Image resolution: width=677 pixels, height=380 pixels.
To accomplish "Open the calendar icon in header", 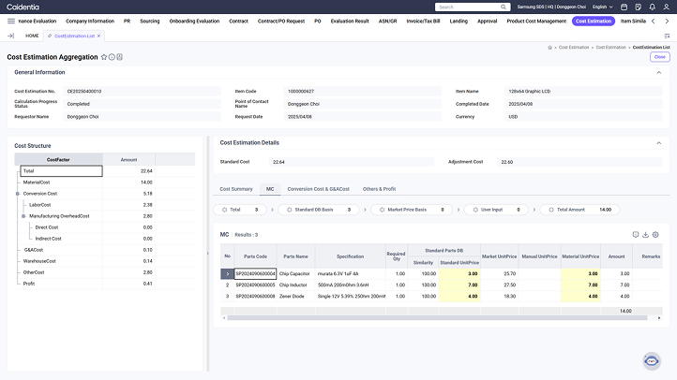I will coord(624,7).
